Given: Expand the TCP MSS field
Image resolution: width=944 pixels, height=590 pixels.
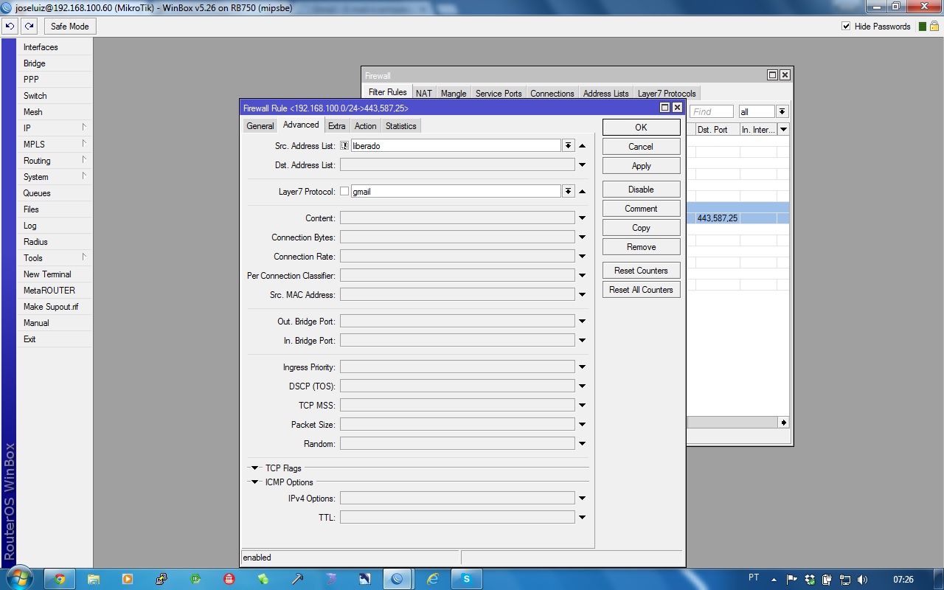Looking at the screenshot, I should coord(582,406).
